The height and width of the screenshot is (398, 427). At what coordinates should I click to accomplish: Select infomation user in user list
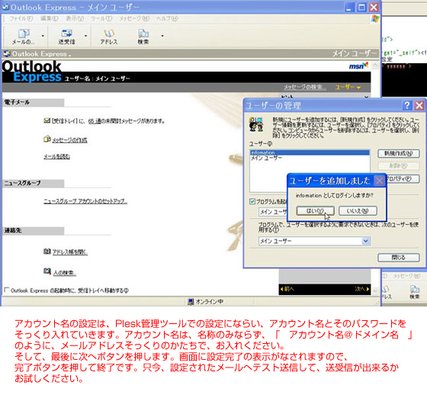pyautogui.click(x=310, y=152)
